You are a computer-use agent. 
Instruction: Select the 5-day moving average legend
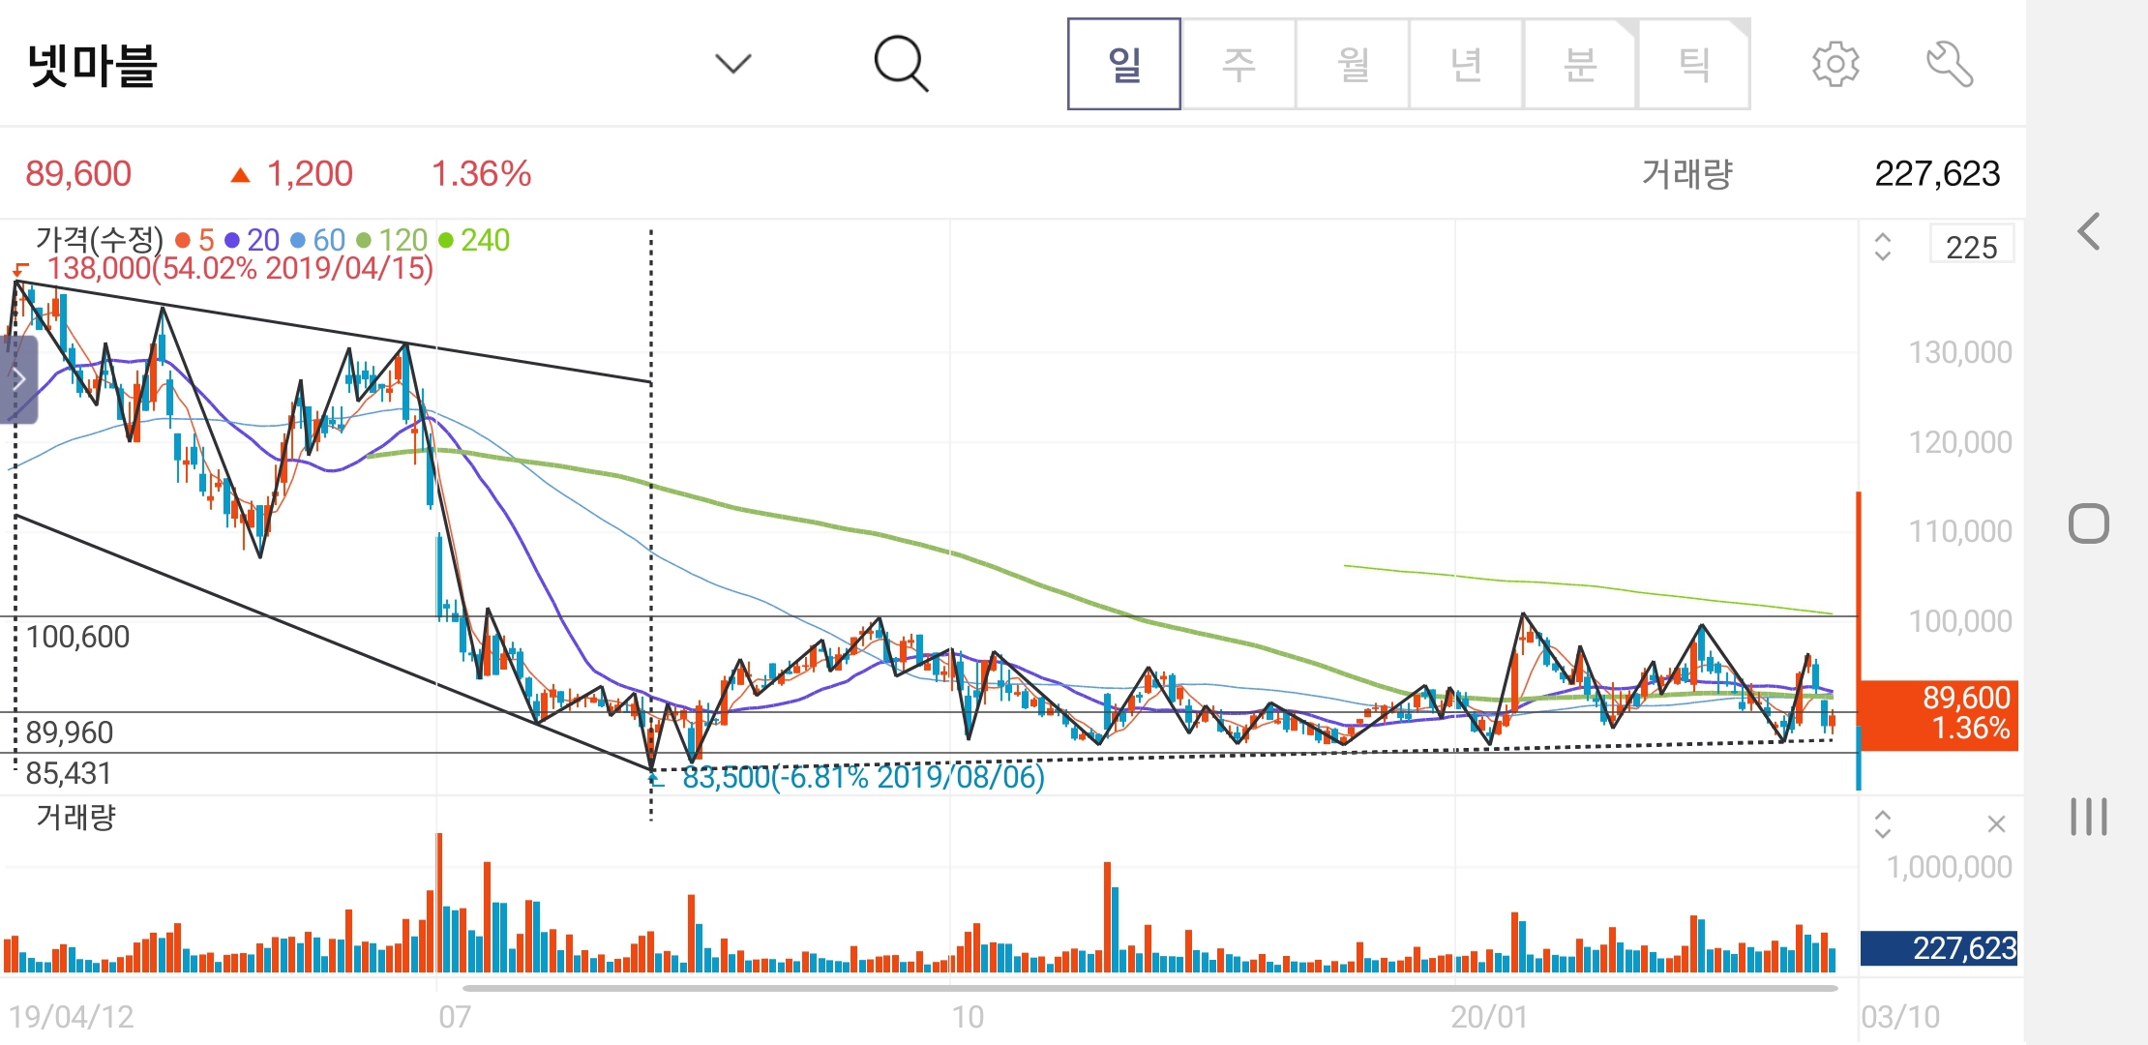coord(194,240)
